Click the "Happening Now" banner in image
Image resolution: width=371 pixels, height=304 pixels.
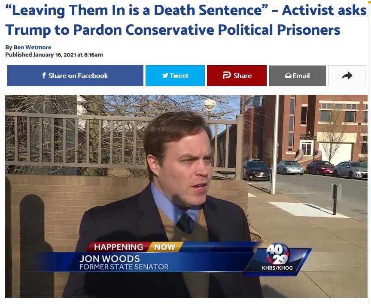click(135, 247)
